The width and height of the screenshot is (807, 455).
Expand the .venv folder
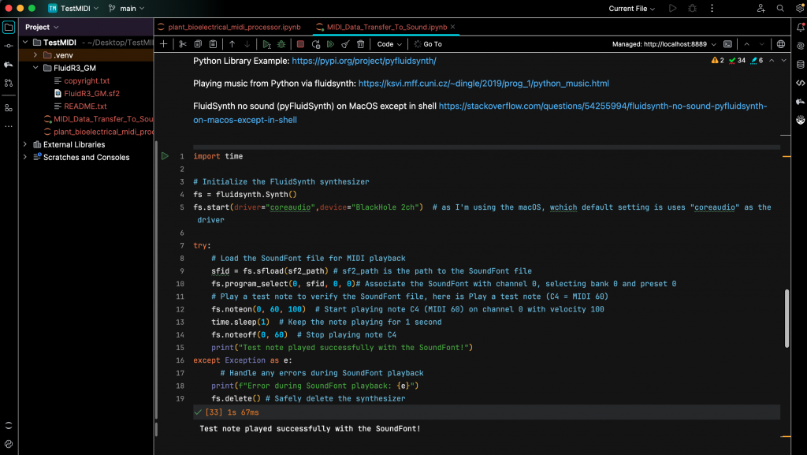point(35,55)
